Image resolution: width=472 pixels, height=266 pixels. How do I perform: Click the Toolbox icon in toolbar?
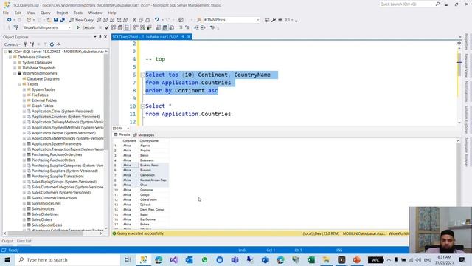point(280,20)
